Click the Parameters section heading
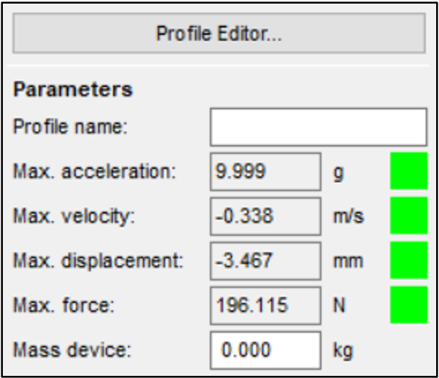This screenshot has width=439, height=378. 72,90
